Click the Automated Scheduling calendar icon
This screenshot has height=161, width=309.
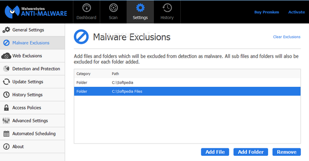tap(7, 134)
